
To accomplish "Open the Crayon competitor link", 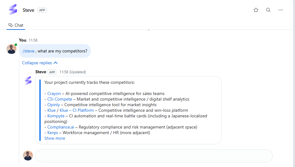I will (x=54, y=93).
